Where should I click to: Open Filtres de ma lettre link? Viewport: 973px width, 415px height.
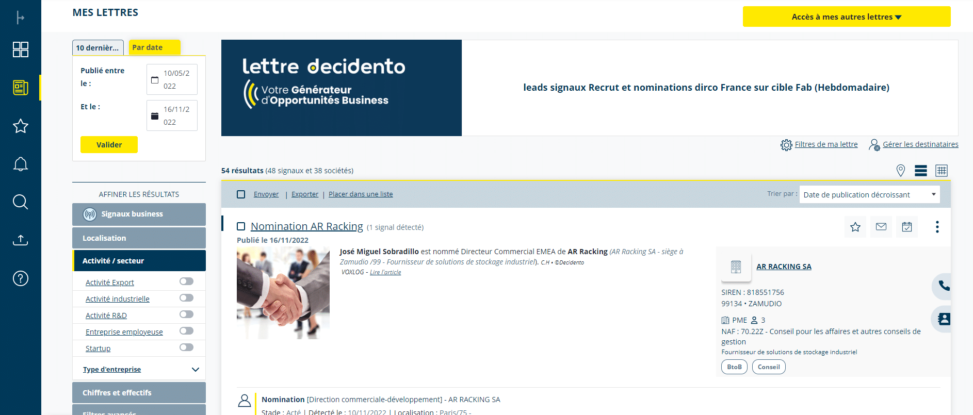pos(826,144)
